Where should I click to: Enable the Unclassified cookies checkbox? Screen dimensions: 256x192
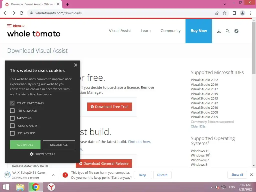[x=12, y=133]
